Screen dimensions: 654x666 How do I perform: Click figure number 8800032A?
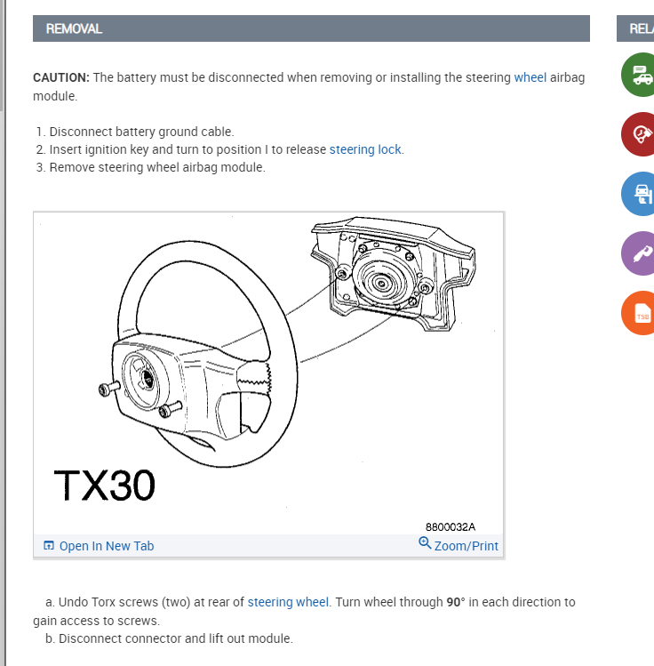pos(451,527)
